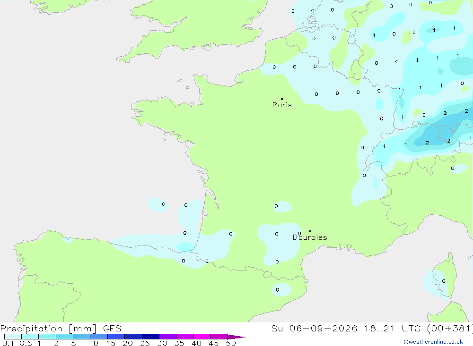Pick the 25–30 mm legend swatch
This screenshot has width=473, height=346.
click(150, 337)
